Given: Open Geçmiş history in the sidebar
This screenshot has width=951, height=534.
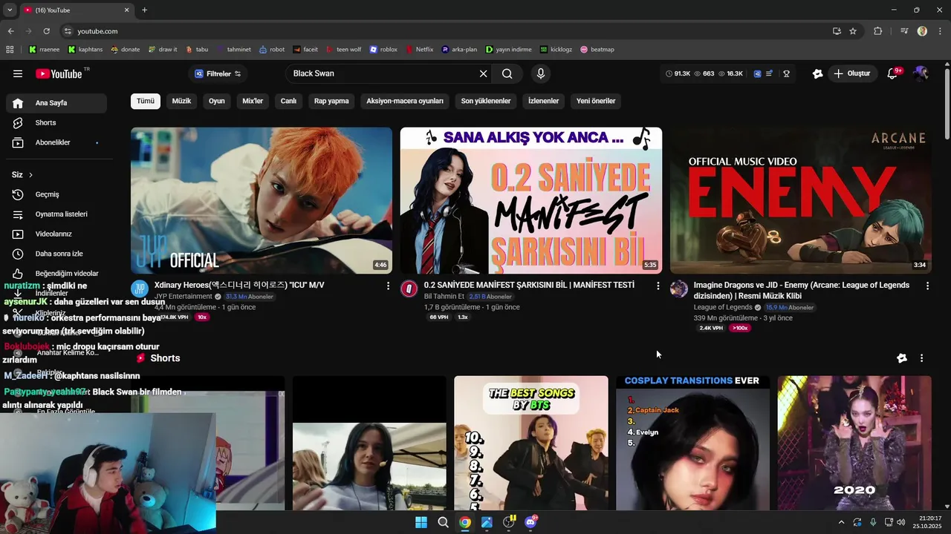Looking at the screenshot, I should point(56,194).
